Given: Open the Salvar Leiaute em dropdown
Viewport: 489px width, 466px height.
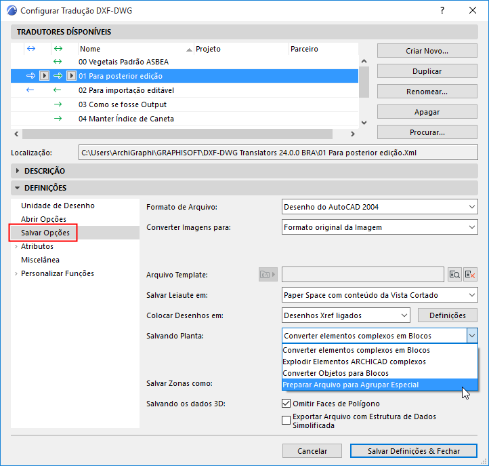Looking at the screenshot, I should [379, 295].
